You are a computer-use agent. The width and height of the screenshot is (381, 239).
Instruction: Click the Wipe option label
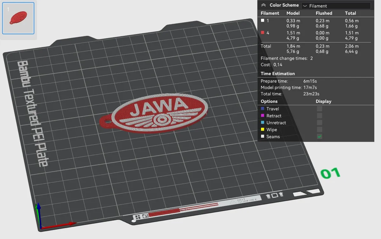pyautogui.click(x=272, y=130)
